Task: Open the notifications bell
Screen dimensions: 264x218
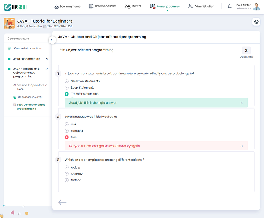Action: [230, 7]
